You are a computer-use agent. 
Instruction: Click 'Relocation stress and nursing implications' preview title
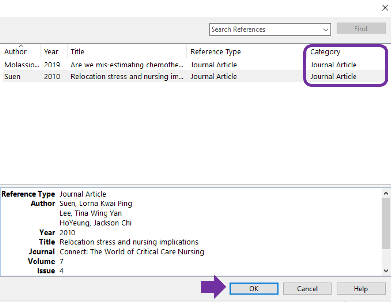pyautogui.click(x=129, y=242)
